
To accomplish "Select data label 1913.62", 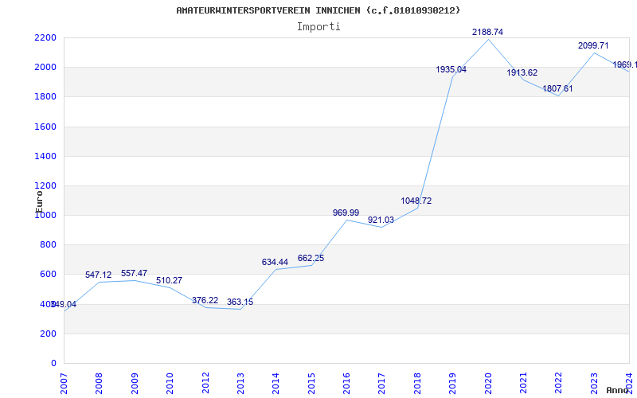I will (522, 72).
